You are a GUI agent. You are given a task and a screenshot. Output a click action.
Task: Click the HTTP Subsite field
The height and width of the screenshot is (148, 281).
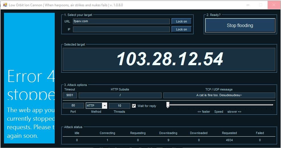point(120,95)
